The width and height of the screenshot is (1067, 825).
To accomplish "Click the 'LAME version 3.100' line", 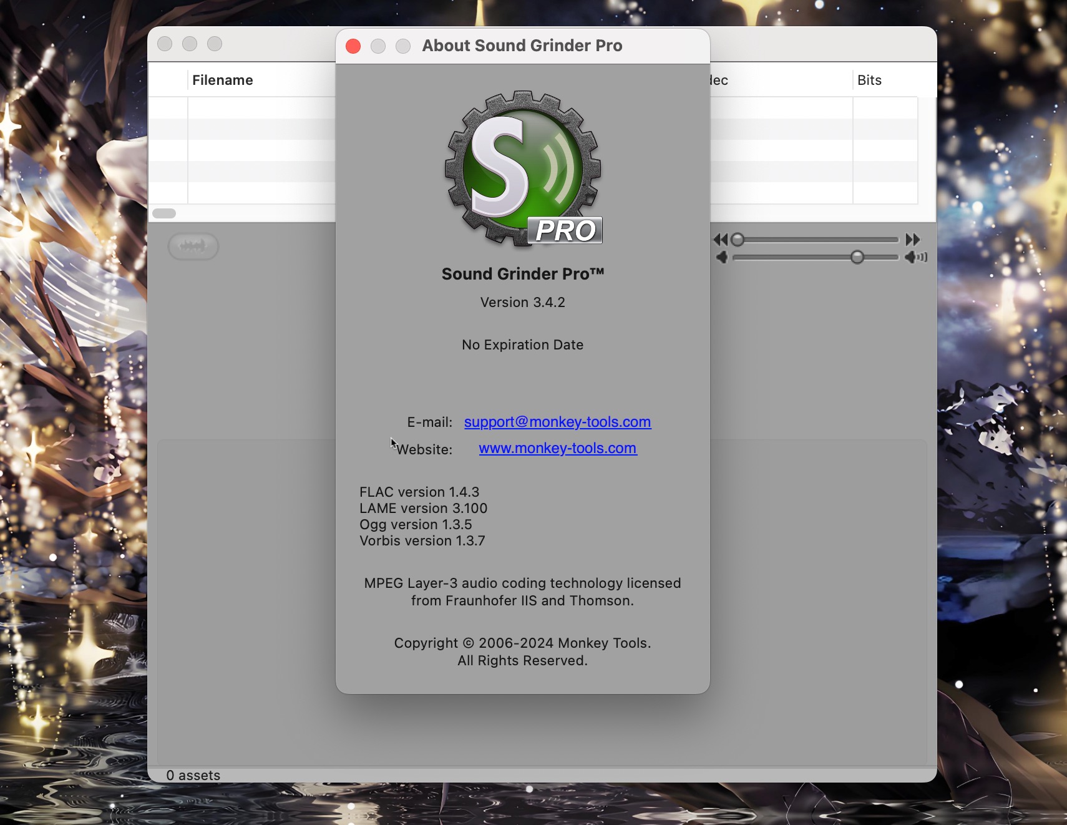I will point(424,509).
